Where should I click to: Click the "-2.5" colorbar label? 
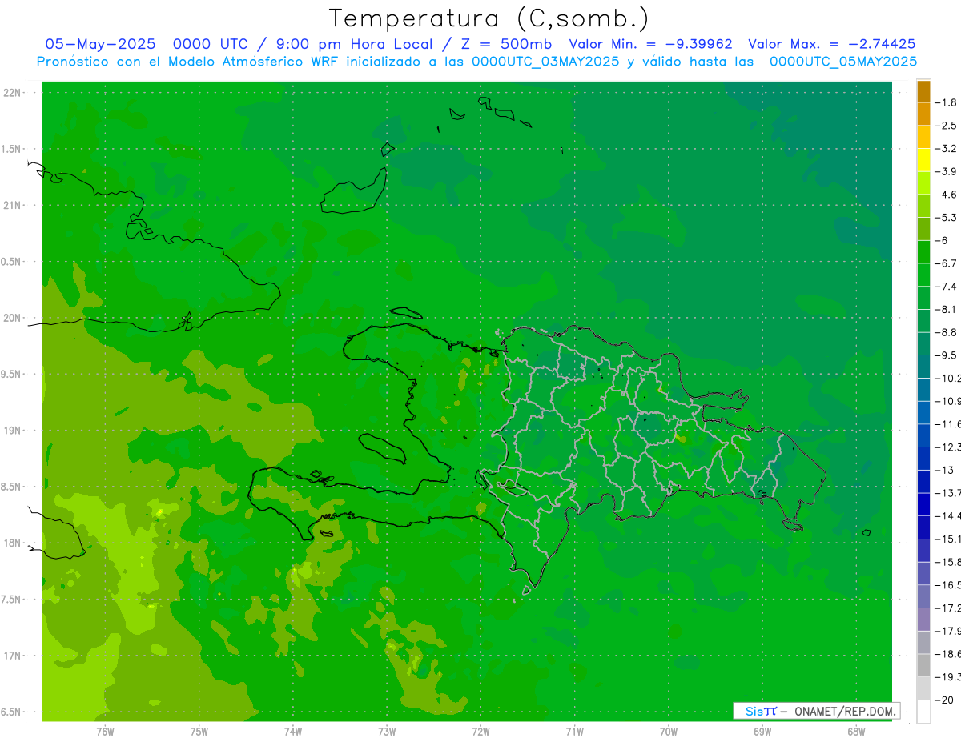(x=947, y=126)
